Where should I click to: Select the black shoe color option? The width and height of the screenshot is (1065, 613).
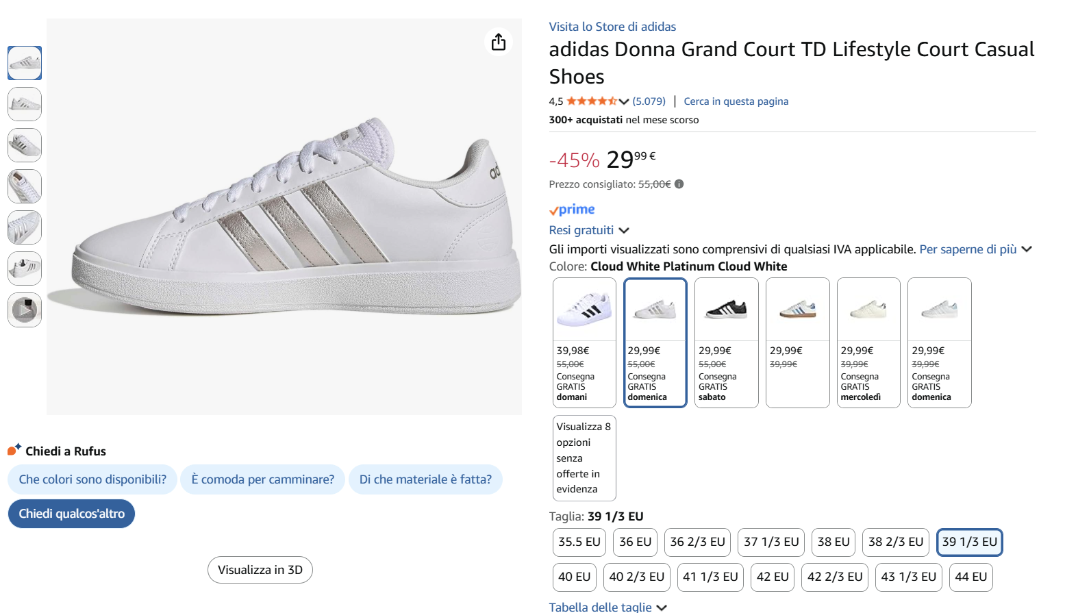click(x=726, y=309)
